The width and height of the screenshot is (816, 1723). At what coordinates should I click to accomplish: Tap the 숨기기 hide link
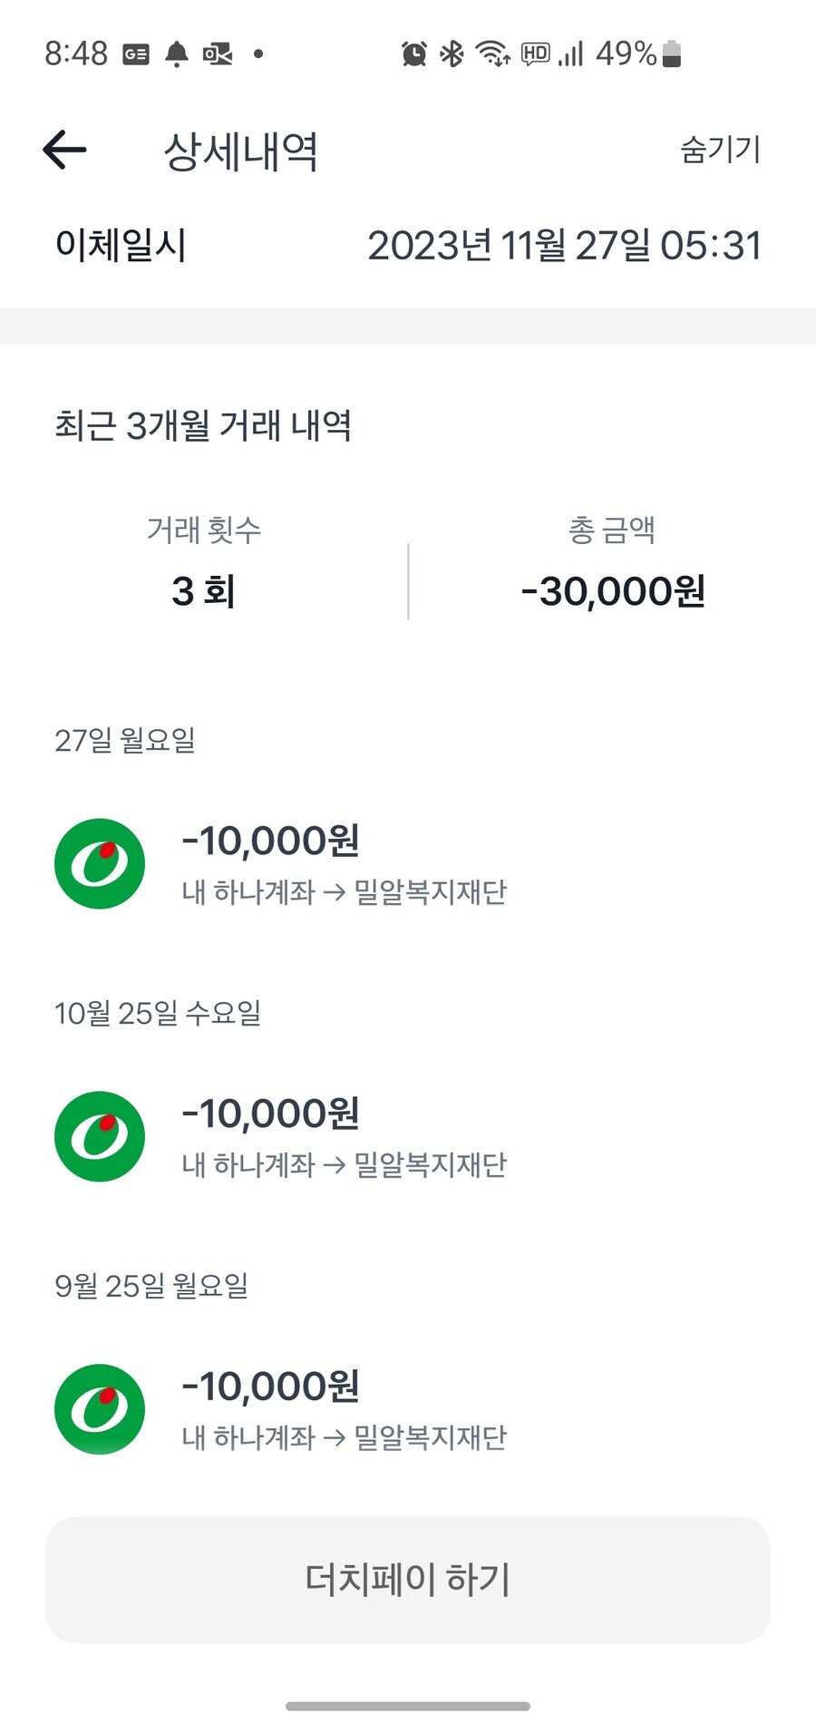coord(720,150)
